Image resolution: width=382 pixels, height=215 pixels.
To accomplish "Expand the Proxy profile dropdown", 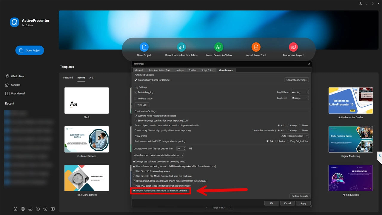I will [x=295, y=136].
